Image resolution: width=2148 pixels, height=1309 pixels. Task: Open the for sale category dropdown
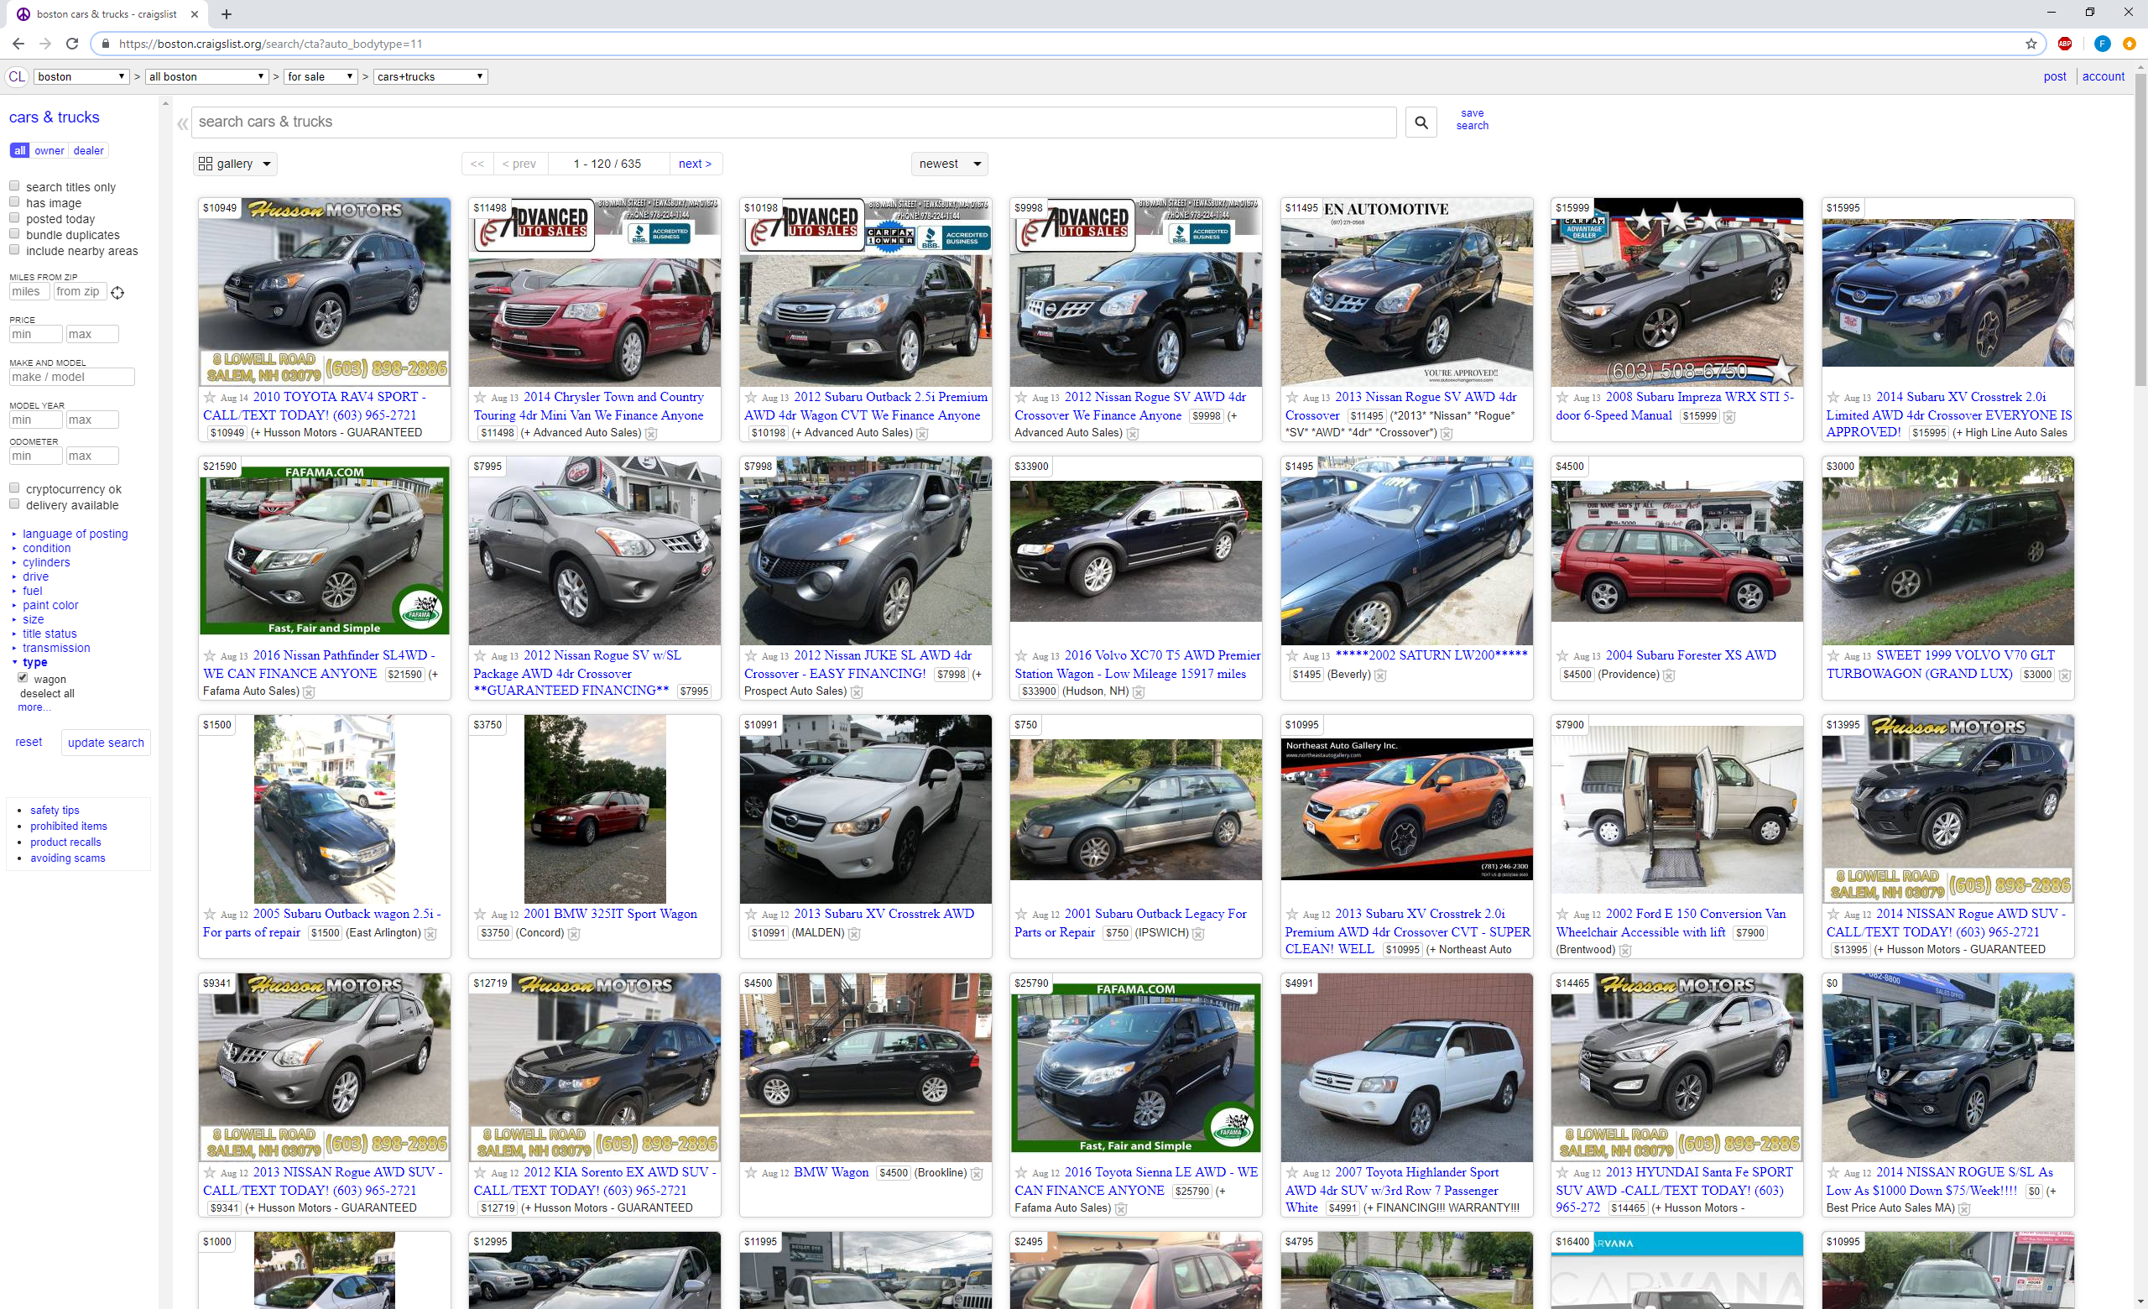tap(321, 76)
